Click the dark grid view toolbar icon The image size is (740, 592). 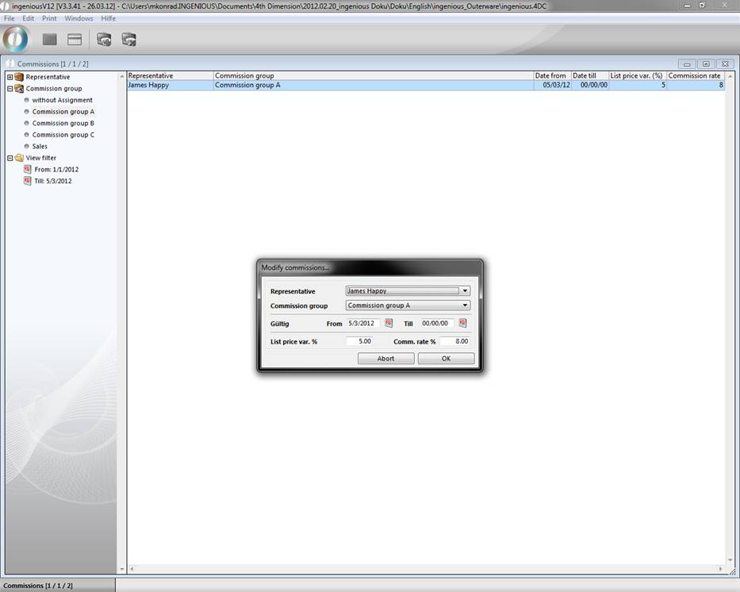[x=50, y=40]
